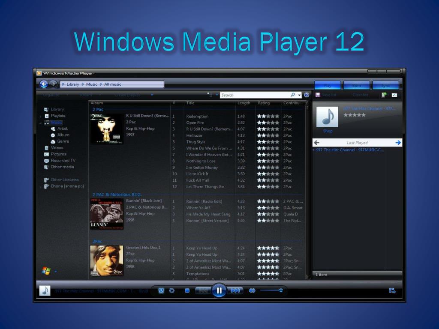This screenshot has width=439, height=329.
Task: Skip to the previous track
Action: point(203,291)
